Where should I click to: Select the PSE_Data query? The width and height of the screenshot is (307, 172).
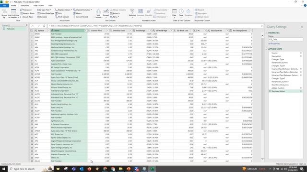tap(11, 29)
